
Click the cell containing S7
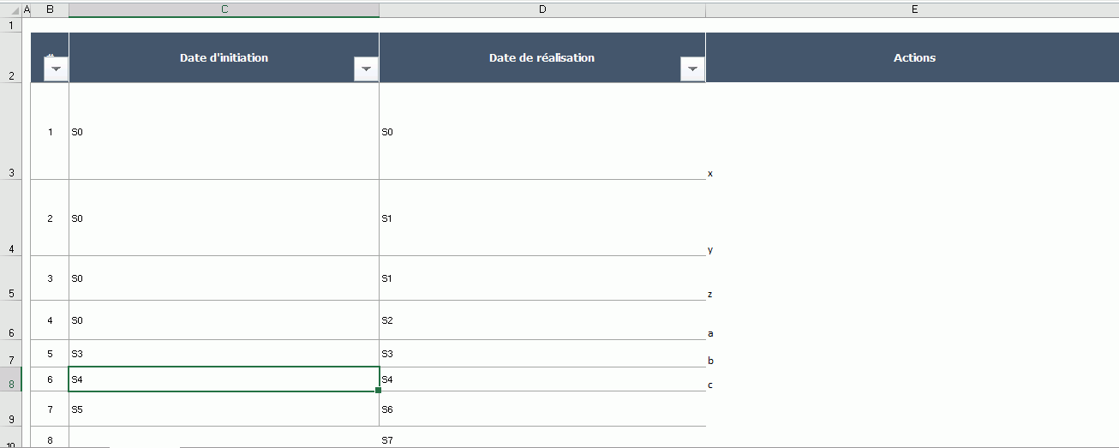point(542,440)
